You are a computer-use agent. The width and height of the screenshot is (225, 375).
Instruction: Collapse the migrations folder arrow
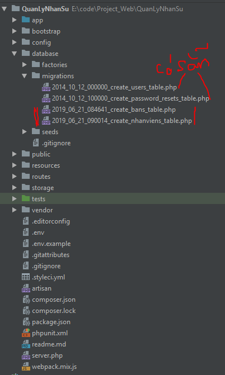[x=25, y=76]
